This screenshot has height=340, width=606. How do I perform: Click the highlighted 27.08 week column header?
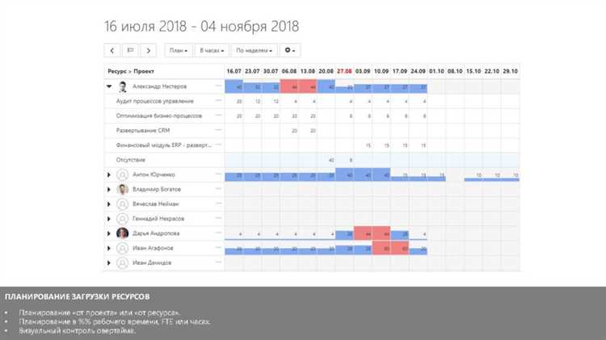[344, 72]
